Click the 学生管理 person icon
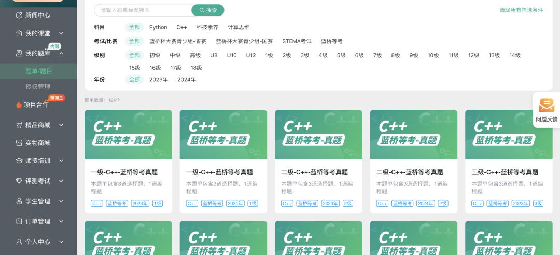 [19, 201]
